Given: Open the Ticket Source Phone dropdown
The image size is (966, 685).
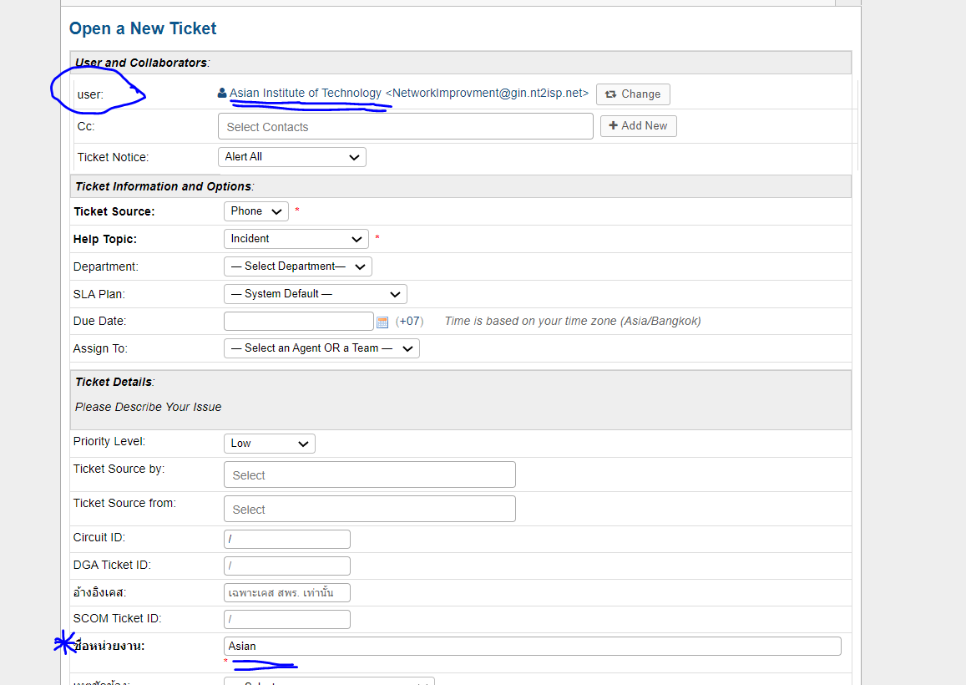Looking at the screenshot, I should pyautogui.click(x=256, y=211).
